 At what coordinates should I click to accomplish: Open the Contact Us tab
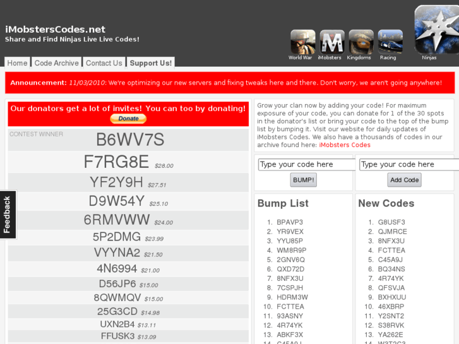104,63
